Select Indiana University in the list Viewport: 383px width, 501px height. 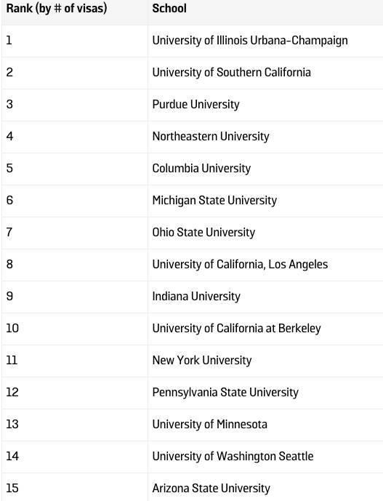coord(196,297)
